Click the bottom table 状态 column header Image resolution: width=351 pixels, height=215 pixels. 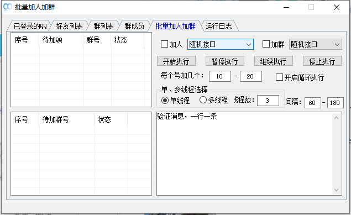coord(111,119)
